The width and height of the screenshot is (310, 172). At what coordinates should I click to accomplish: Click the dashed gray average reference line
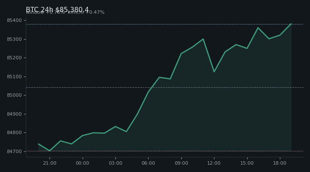tap(165, 87)
